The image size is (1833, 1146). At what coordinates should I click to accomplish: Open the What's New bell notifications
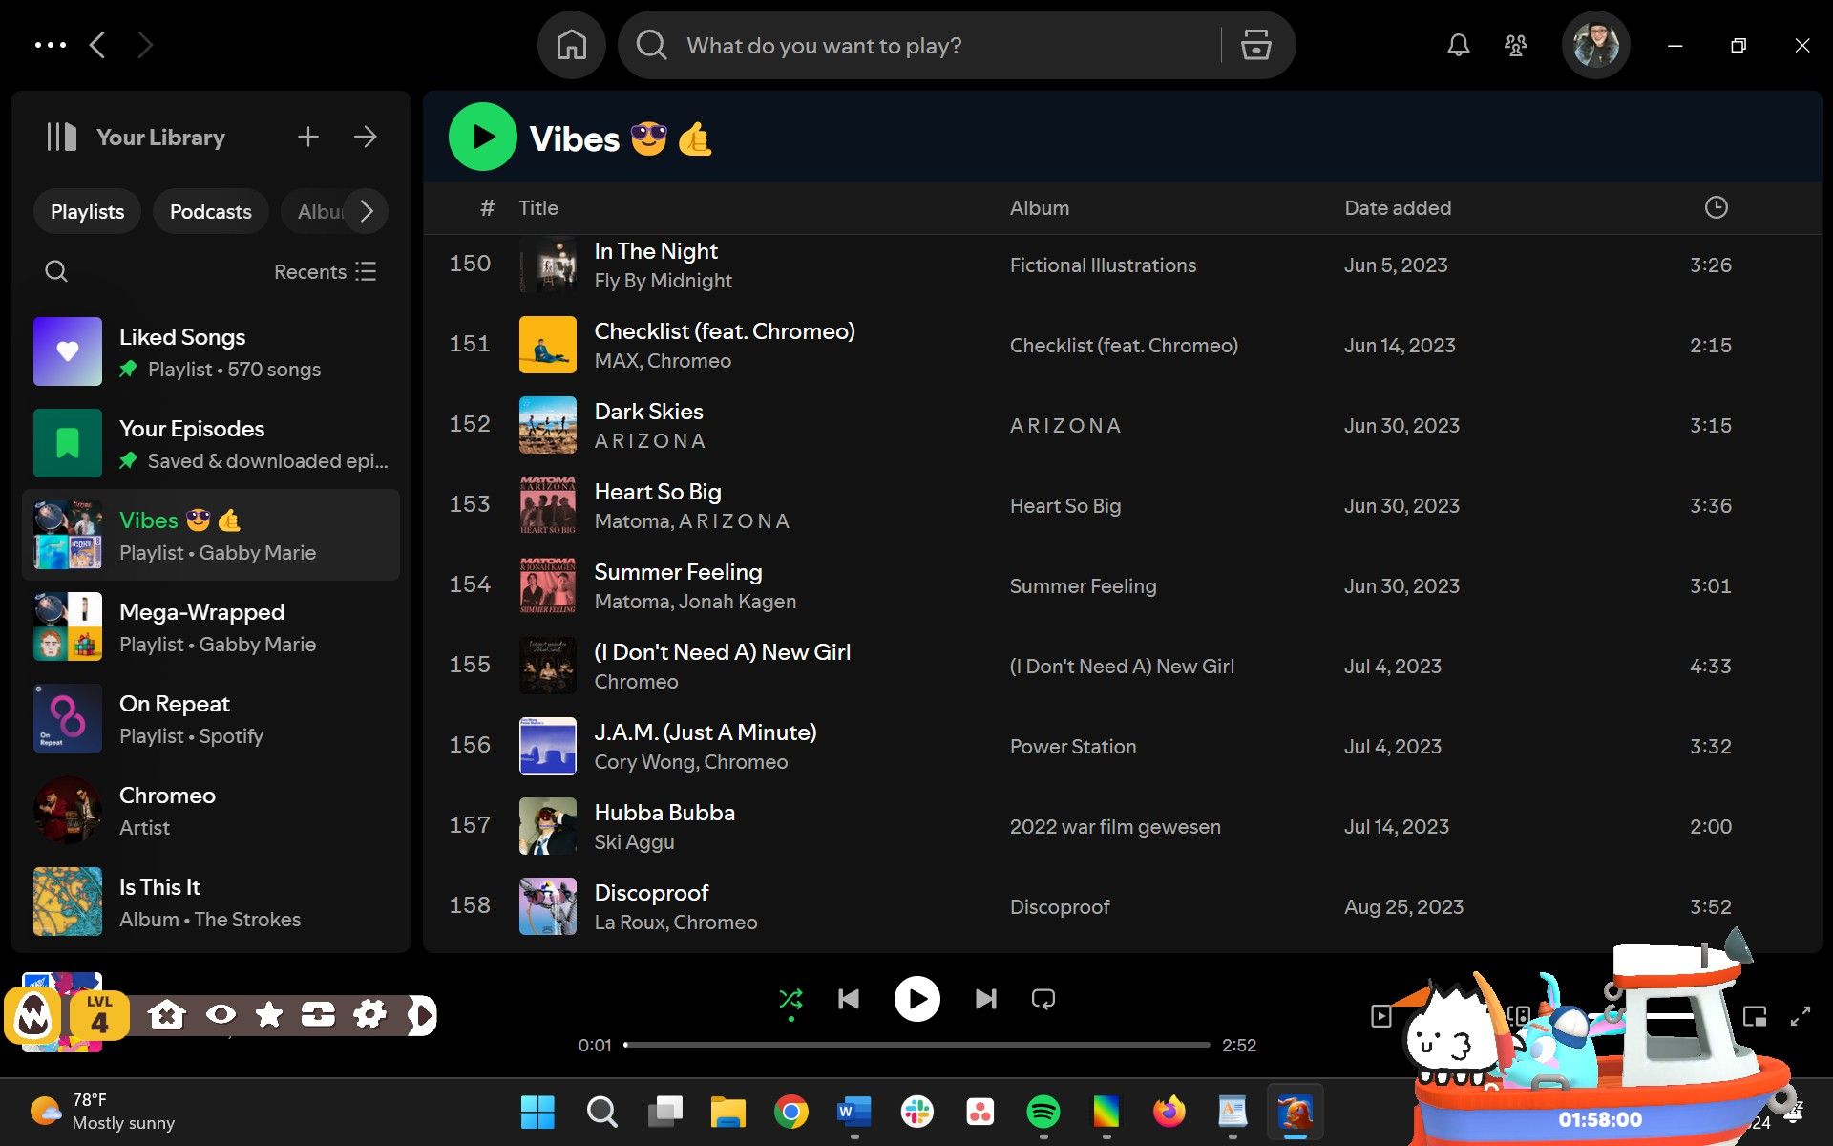(x=1458, y=45)
